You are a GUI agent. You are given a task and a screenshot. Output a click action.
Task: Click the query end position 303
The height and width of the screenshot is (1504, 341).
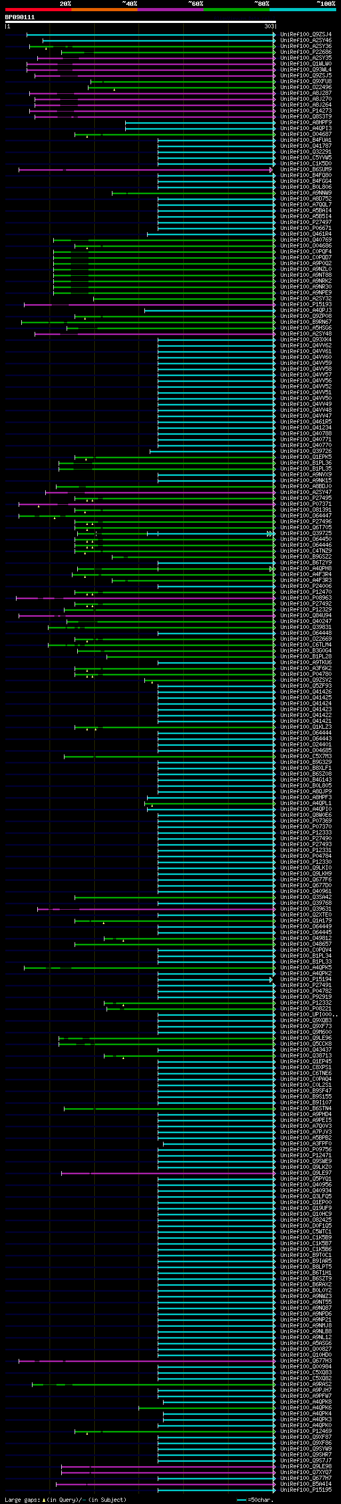pos(269,26)
